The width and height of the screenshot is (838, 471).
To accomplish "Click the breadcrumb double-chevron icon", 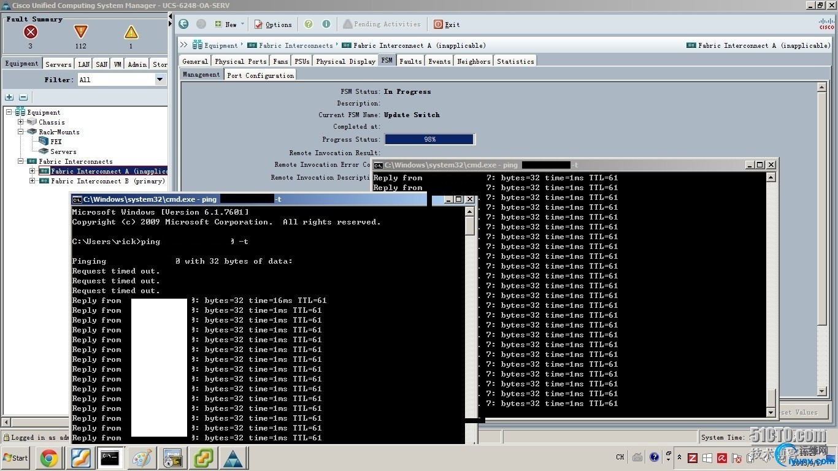I will 183,45.
